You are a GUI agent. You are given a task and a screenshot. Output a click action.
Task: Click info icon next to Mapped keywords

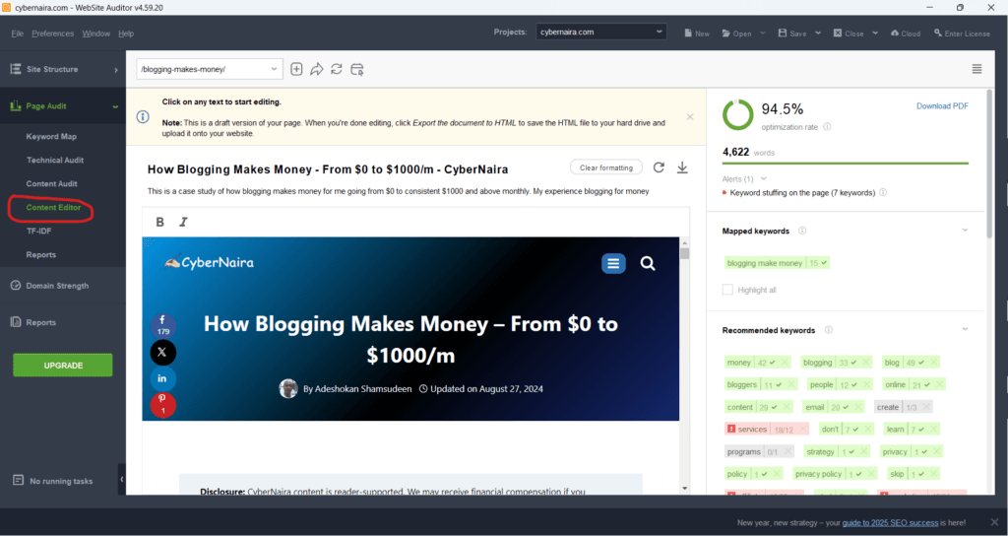coord(802,231)
